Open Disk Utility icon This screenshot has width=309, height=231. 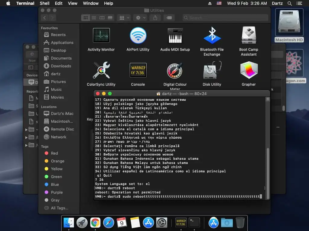[x=212, y=70]
